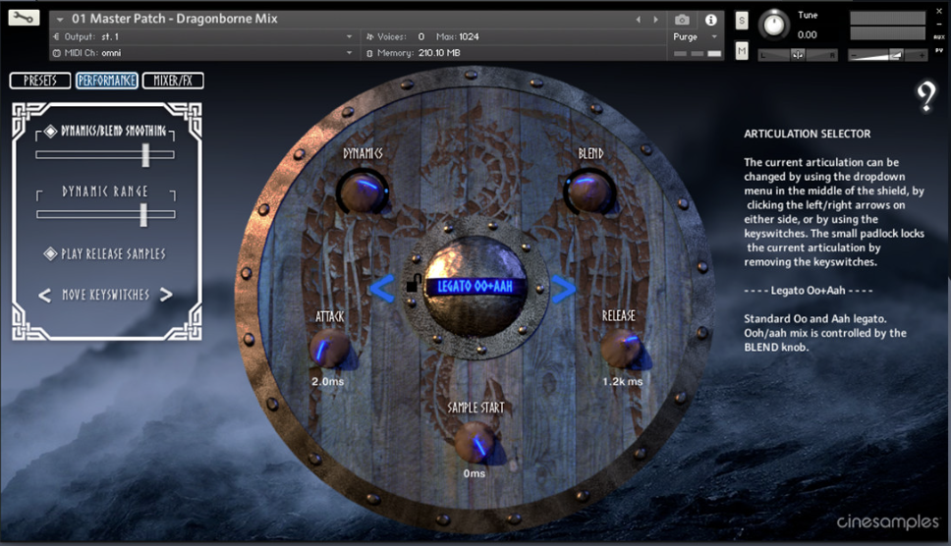Open the Output st. 1 dropdown
The height and width of the screenshot is (546, 951).
(x=203, y=36)
